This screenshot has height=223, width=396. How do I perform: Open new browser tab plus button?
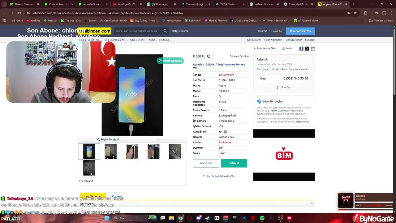click(x=354, y=4)
